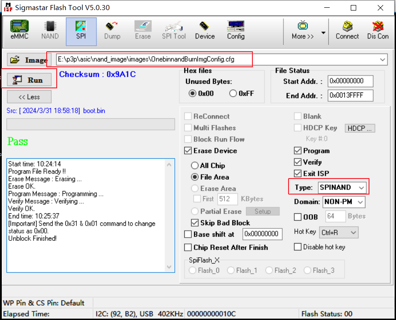Select the All Chip erase radio

click(194, 166)
